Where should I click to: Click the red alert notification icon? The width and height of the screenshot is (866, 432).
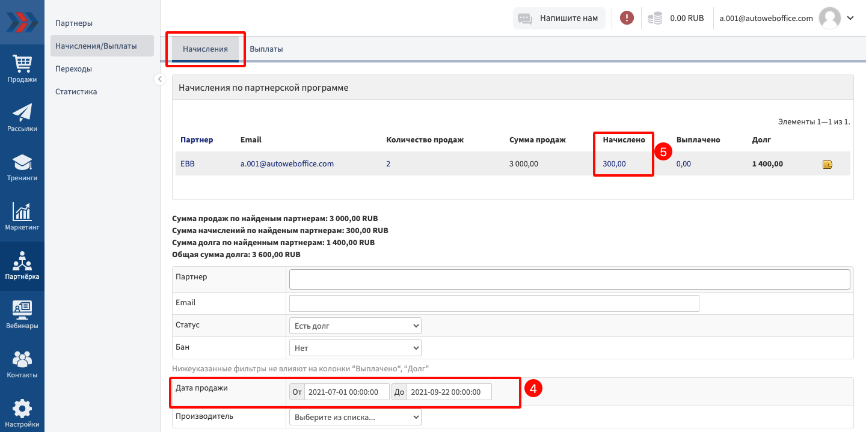627,18
